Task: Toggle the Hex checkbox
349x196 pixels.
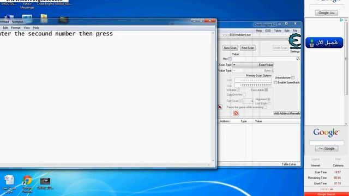Action: [230, 59]
